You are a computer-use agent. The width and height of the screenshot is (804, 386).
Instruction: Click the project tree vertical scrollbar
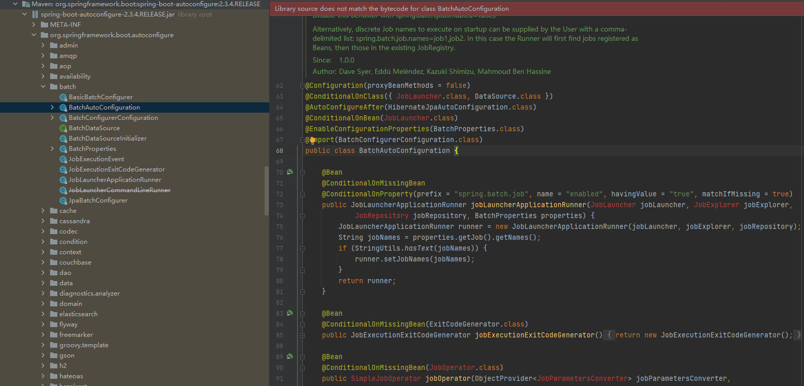266,192
